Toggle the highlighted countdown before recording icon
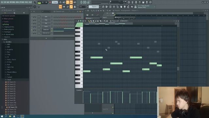This screenshot has height=118, width=209. point(68,2)
